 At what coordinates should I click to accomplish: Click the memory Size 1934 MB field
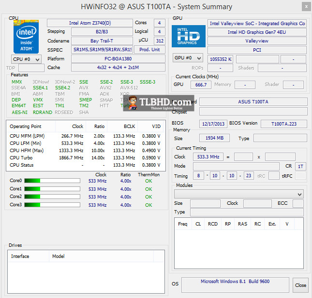pyautogui.click(x=214, y=138)
